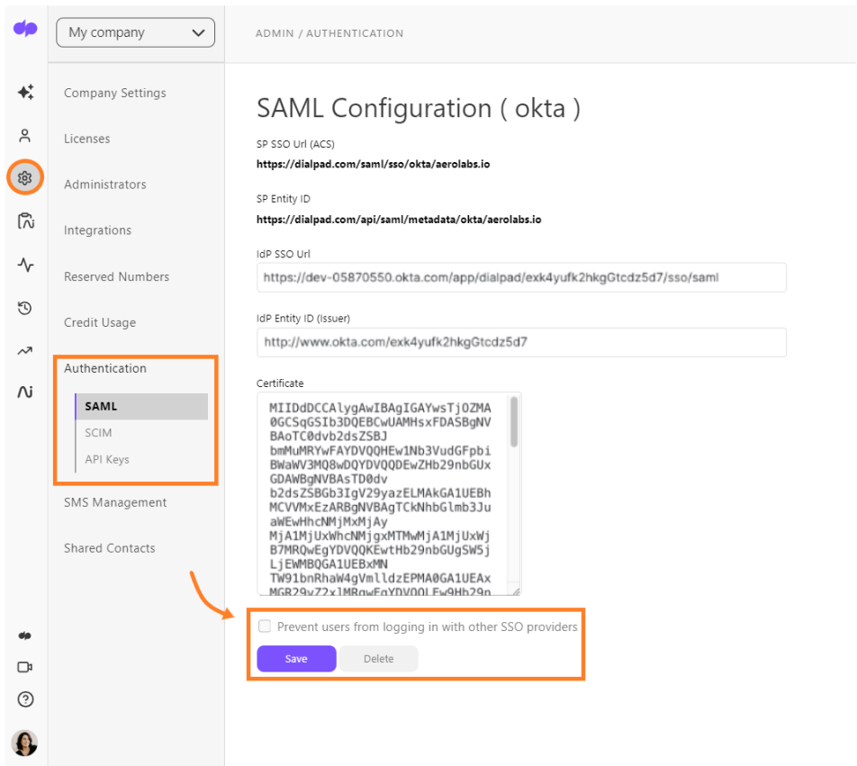The height and width of the screenshot is (766, 857).
Task: Expand the My company dropdown
Action: (136, 32)
